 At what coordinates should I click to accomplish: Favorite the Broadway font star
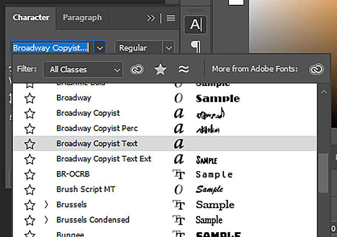(30, 98)
